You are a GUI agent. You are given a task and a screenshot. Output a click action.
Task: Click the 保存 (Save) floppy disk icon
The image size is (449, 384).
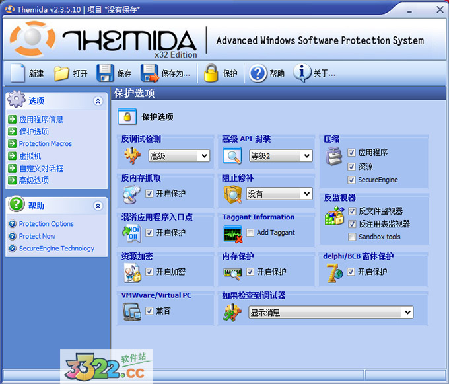(105, 73)
